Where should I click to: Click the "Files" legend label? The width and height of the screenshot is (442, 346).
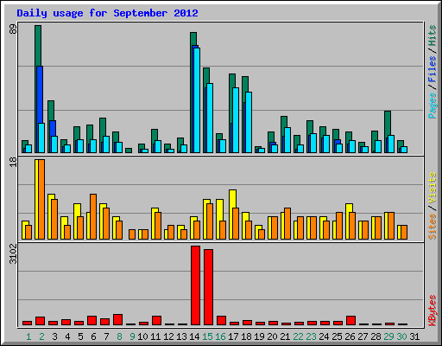click(433, 69)
